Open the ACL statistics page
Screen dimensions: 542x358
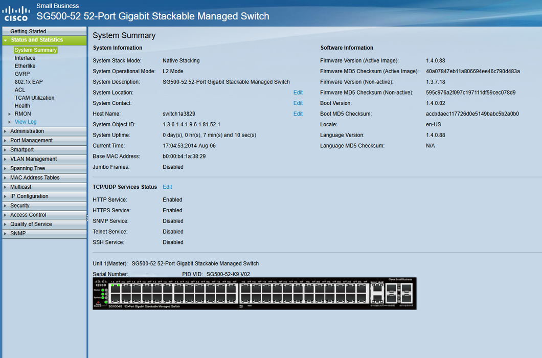20,89
